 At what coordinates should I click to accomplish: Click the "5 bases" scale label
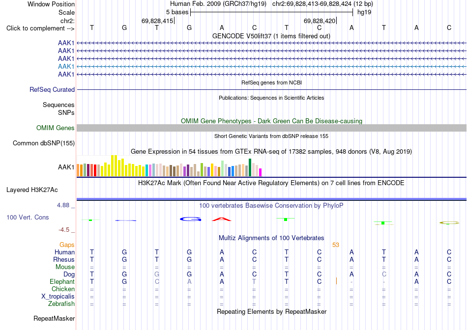pos(177,12)
